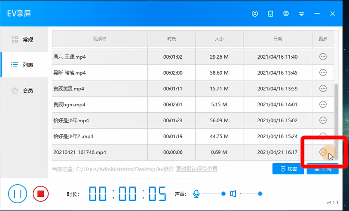
Task: Click size 58.60 M cell
Action: point(219,73)
